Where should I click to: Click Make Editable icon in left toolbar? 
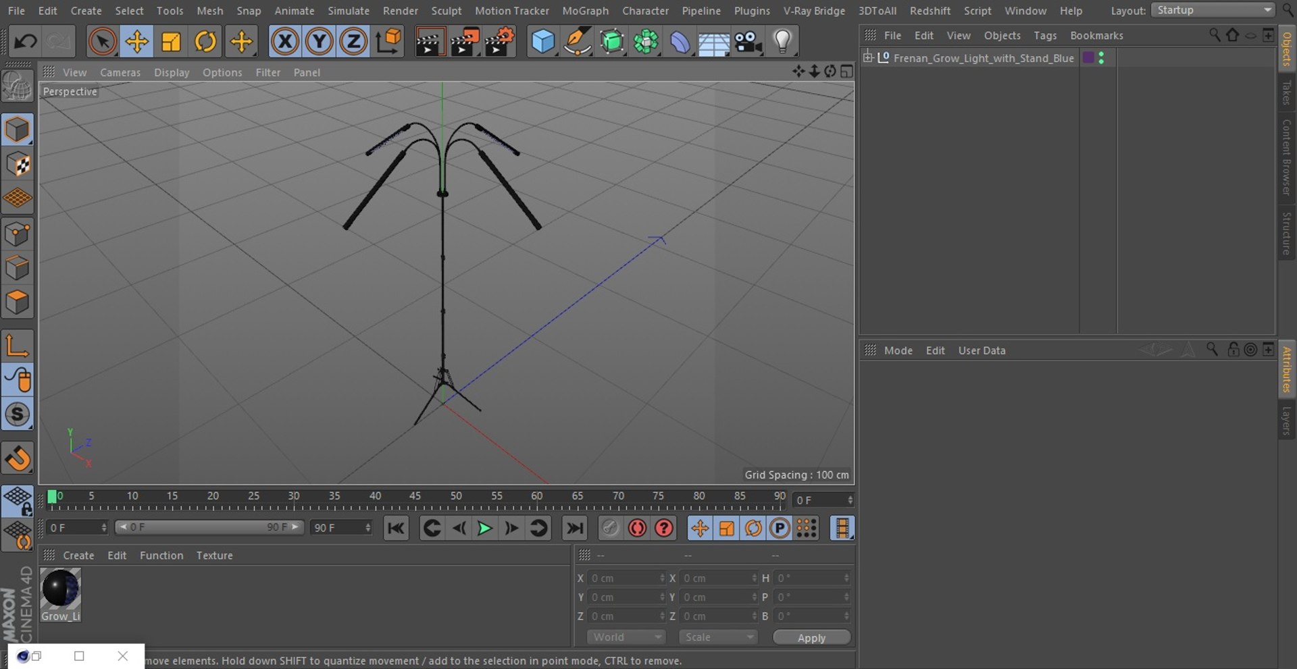pyautogui.click(x=18, y=86)
